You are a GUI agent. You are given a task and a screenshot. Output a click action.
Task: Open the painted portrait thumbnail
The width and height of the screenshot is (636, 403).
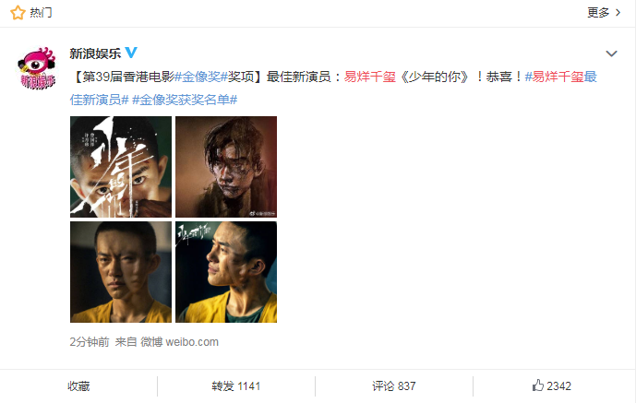point(226,167)
